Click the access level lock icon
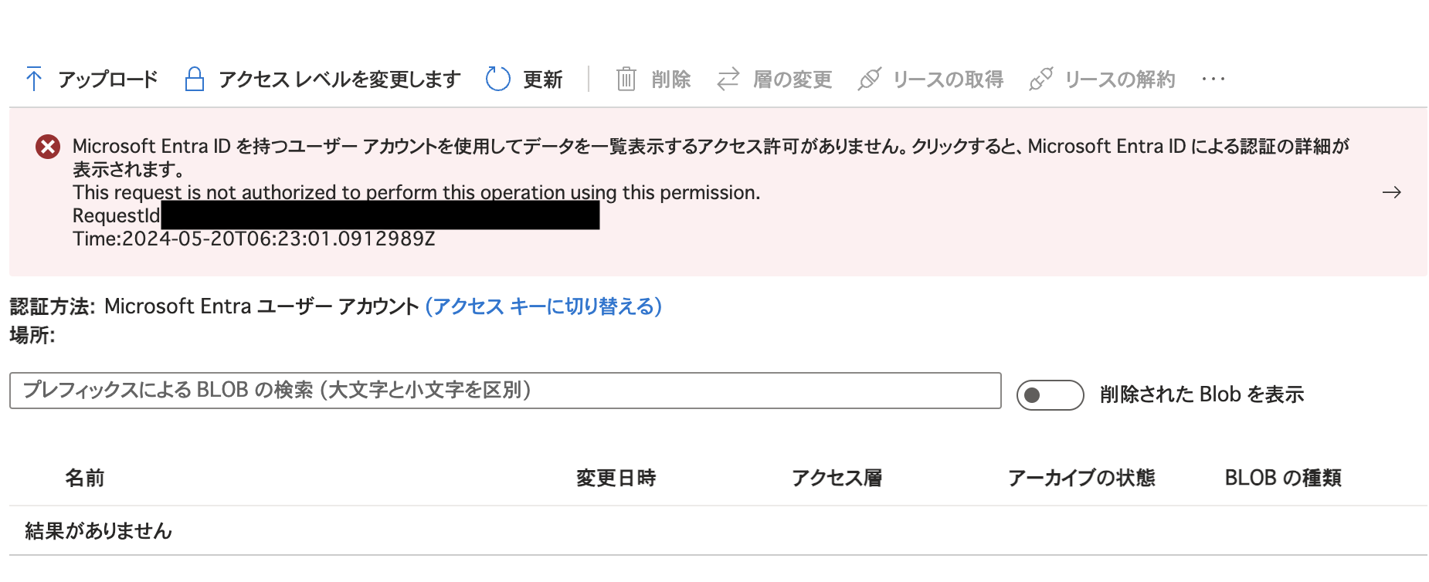The image size is (1429, 582). pyautogui.click(x=194, y=79)
